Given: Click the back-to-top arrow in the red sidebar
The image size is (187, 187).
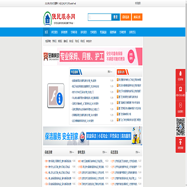Looking at the screenshot, I should [x=180, y=142].
